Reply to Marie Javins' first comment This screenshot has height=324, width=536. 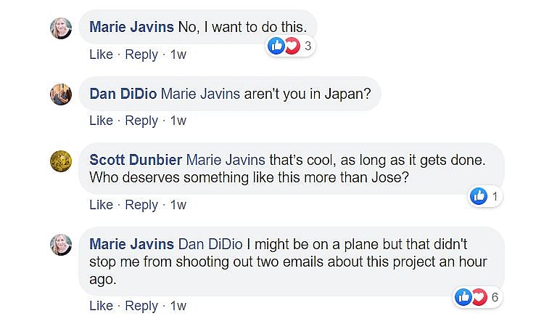pos(141,54)
